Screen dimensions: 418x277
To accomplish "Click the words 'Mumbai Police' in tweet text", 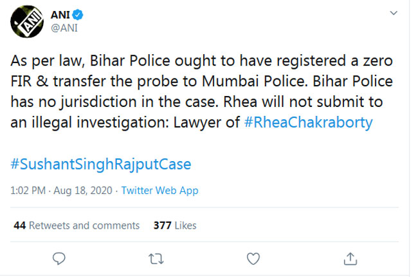I will 253,81.
